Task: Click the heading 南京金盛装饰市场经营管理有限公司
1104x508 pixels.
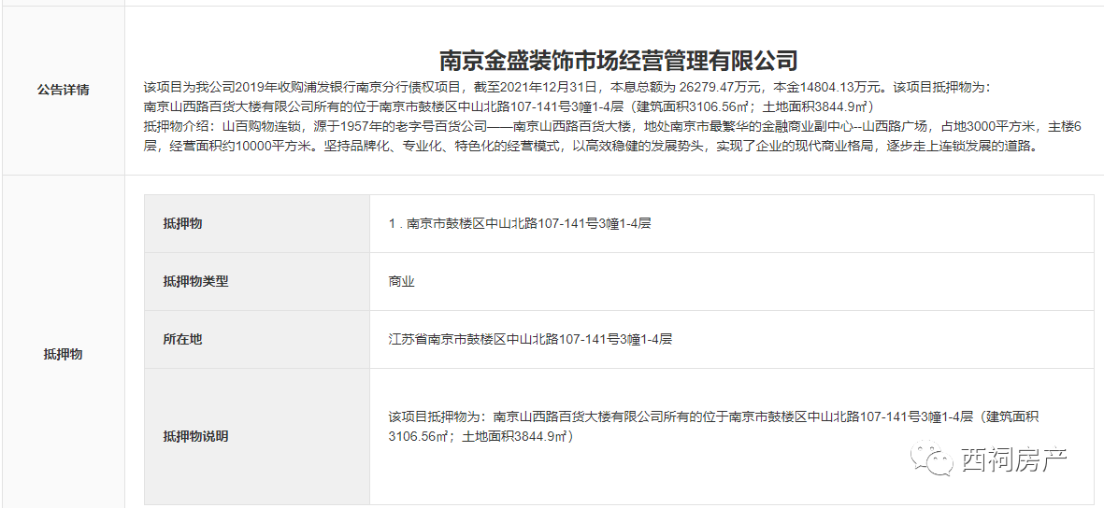Action: (618, 60)
